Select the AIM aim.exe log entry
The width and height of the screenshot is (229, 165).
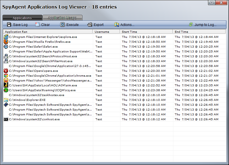[x=43, y=85]
